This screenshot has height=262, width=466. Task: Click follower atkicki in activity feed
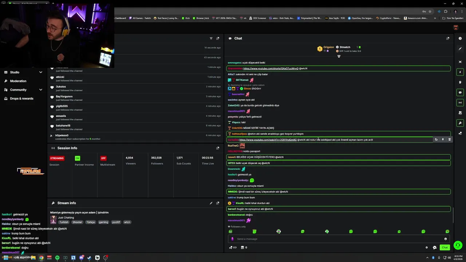coord(60,77)
